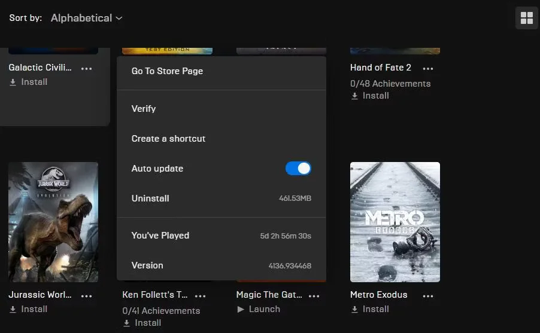Click the 461.53MB uninstall size value

coord(295,198)
